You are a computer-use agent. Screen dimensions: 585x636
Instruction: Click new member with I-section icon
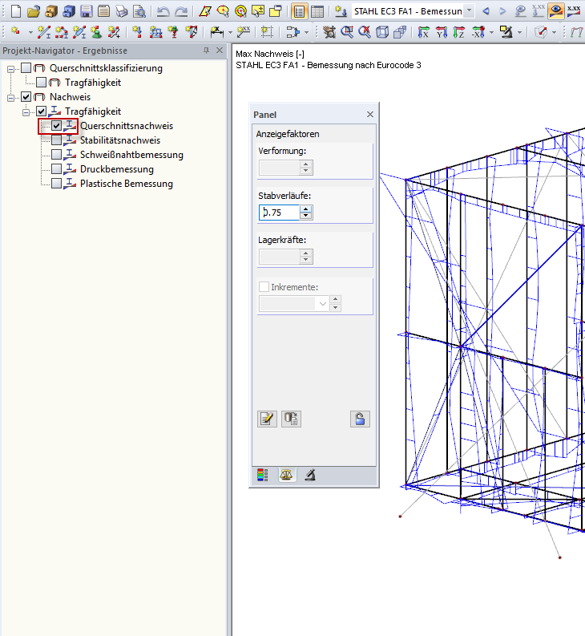point(44,32)
